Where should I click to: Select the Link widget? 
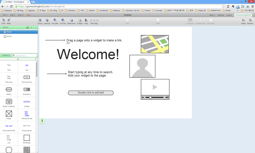pos(27,67)
